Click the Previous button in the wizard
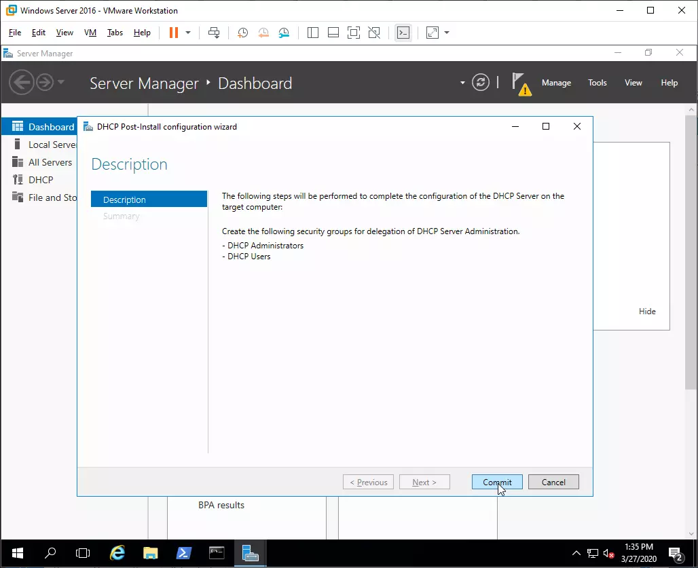The width and height of the screenshot is (698, 568). coord(368,482)
